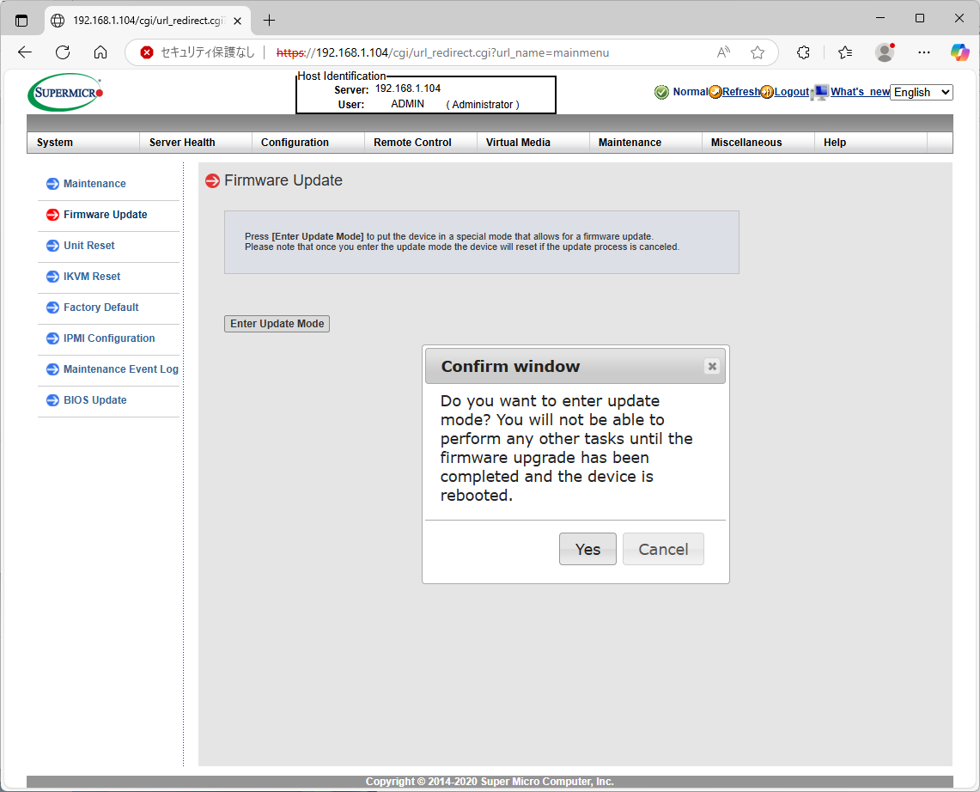Close the Confirm window with X icon
Image resolution: width=980 pixels, height=792 pixels.
coord(712,366)
